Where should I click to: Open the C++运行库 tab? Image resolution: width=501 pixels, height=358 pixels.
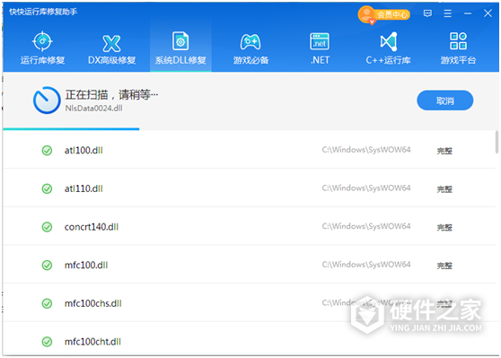pos(388,48)
